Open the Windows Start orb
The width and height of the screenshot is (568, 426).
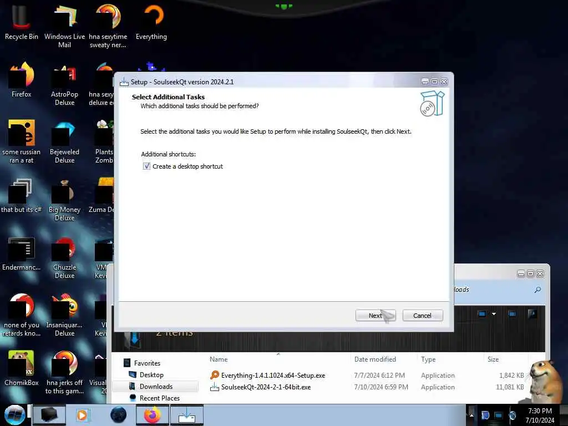tap(14, 415)
